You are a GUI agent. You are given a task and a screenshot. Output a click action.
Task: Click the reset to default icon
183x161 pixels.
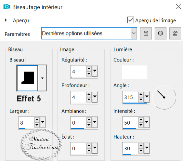pyautogui.click(x=175, y=33)
